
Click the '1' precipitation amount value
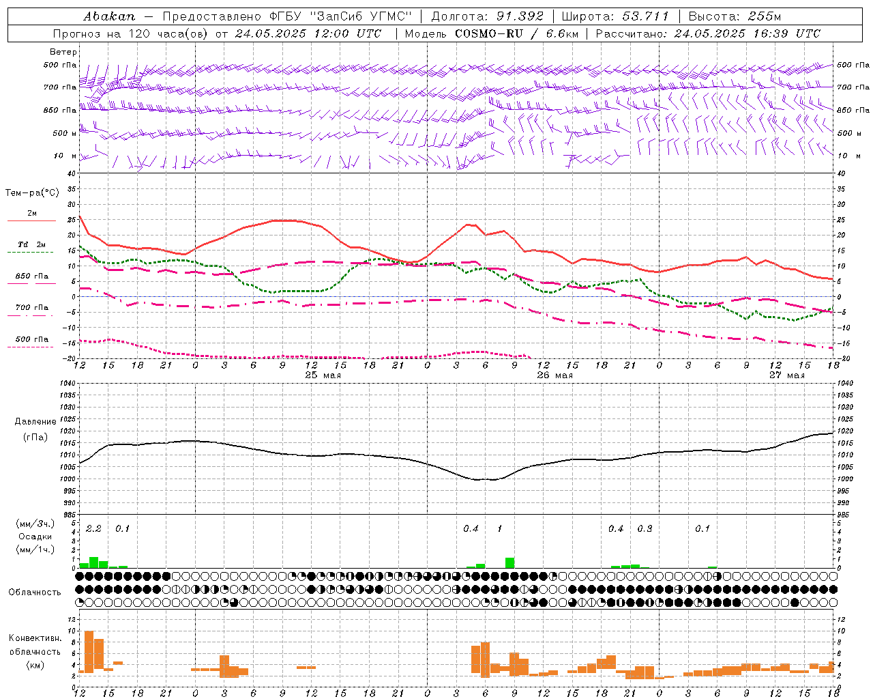tap(500, 529)
